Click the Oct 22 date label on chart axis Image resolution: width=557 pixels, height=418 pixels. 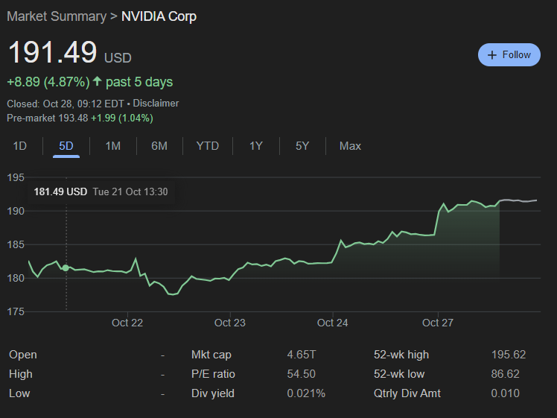coord(127,323)
